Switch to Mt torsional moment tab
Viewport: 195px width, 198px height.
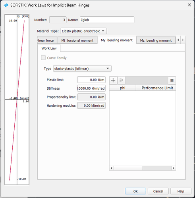pos(77,40)
